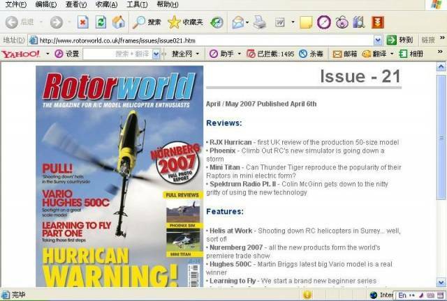Click the Yahoo toolbar search input box

click(x=118, y=54)
